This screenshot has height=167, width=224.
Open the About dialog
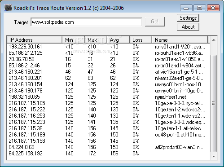[x=188, y=27]
